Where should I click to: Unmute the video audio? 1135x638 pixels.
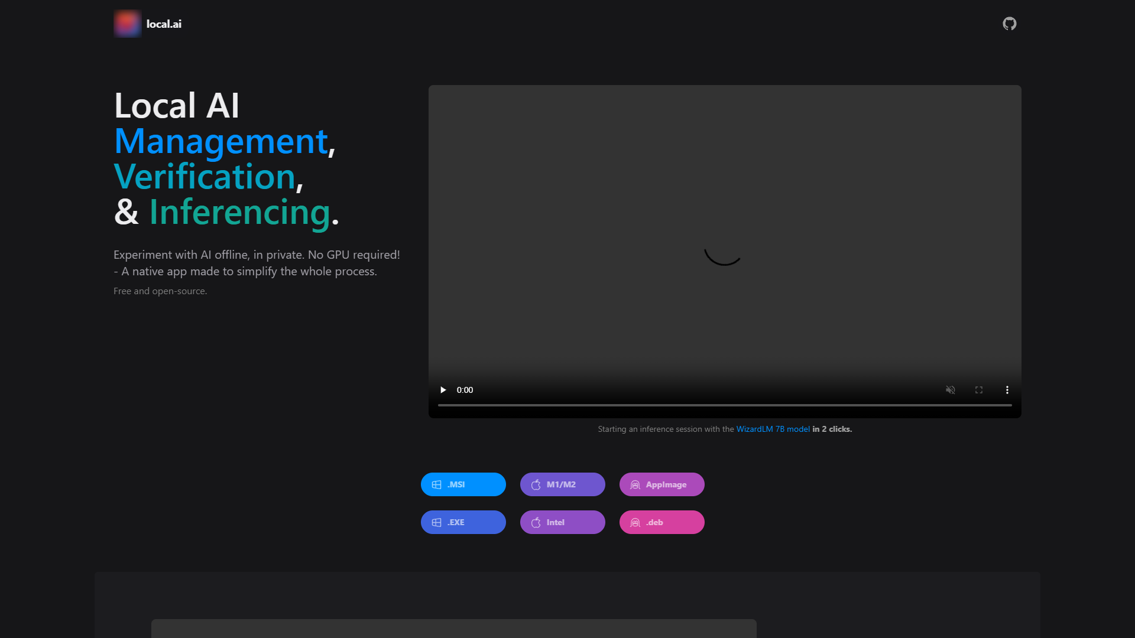951,390
